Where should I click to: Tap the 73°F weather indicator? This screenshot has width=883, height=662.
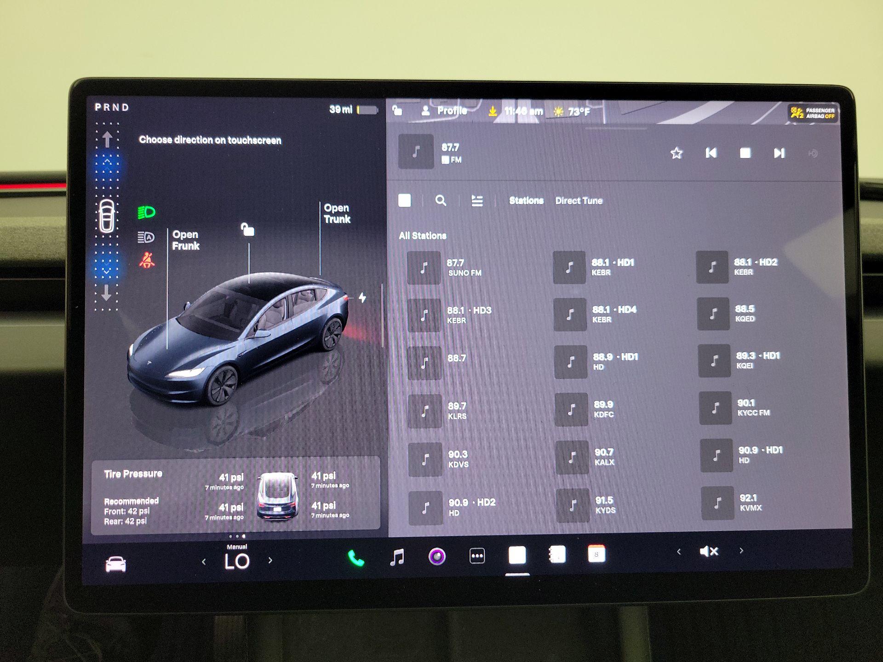click(572, 112)
